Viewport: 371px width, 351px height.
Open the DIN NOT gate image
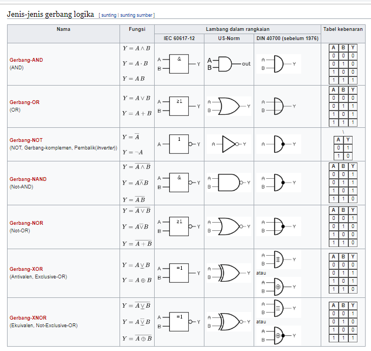click(x=279, y=144)
